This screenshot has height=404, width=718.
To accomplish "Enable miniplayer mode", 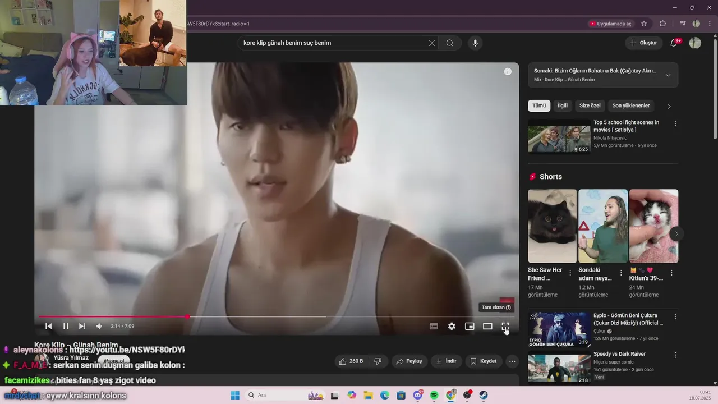I will tap(470, 326).
